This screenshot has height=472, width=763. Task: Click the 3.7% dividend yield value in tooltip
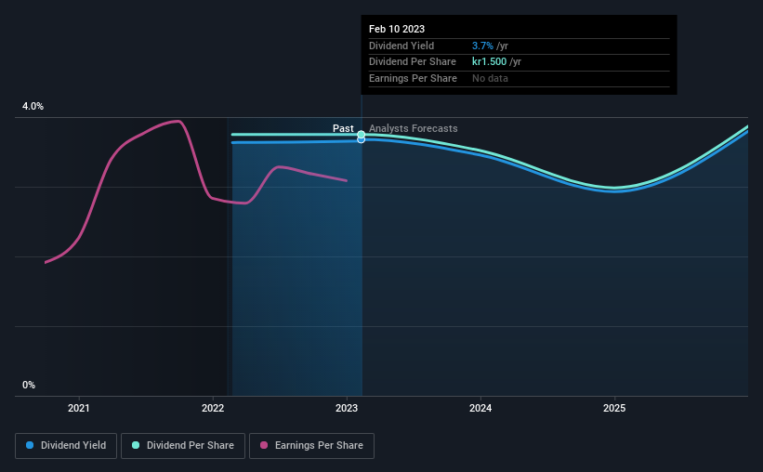tap(482, 46)
